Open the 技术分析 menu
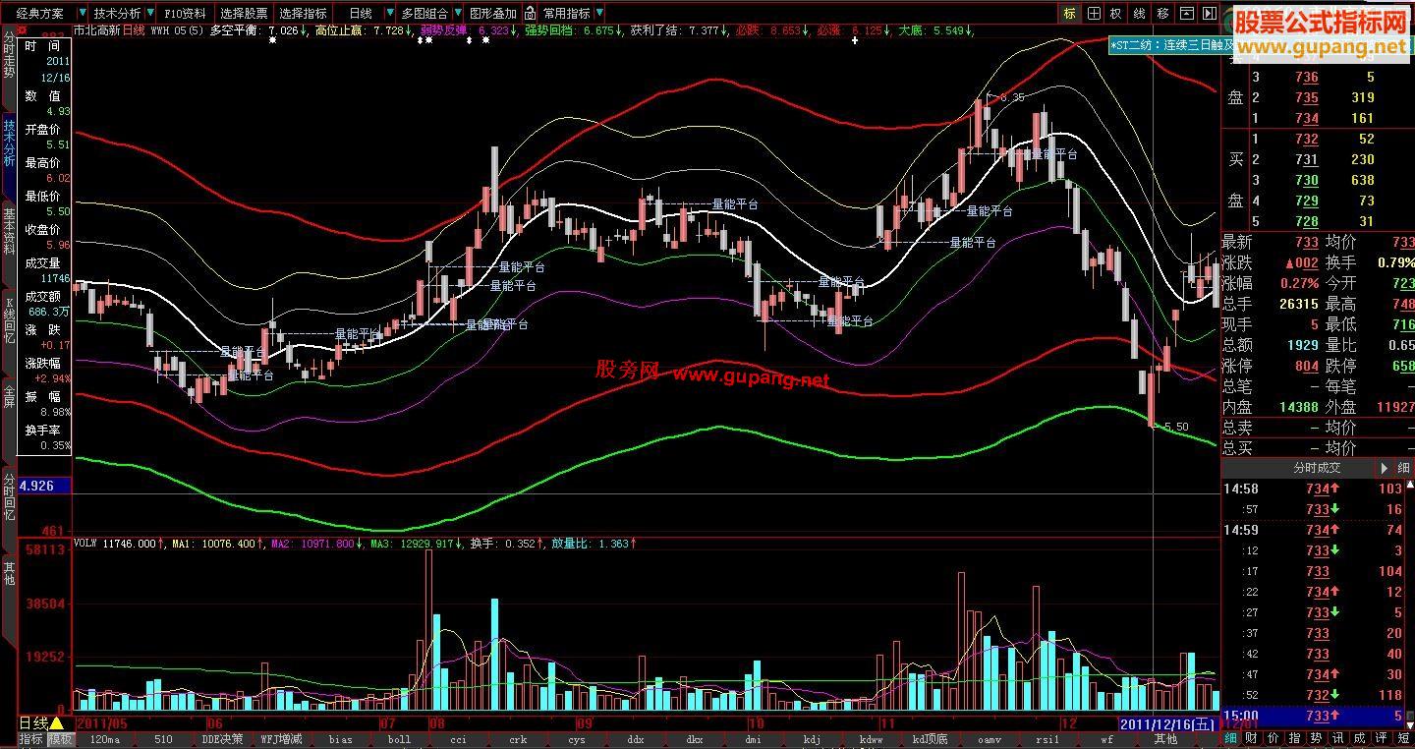This screenshot has width=1415, height=749. pyautogui.click(x=117, y=14)
